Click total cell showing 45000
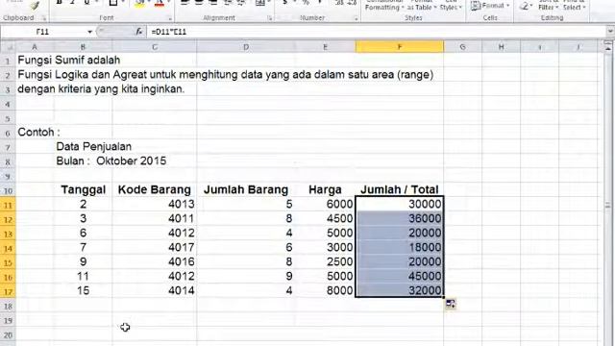 (400, 277)
